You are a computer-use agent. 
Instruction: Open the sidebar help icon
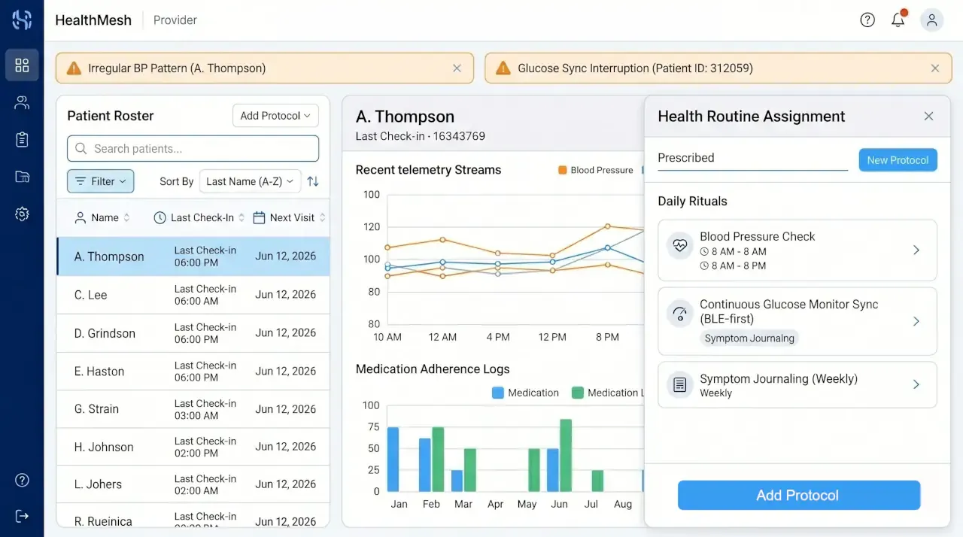coord(22,480)
